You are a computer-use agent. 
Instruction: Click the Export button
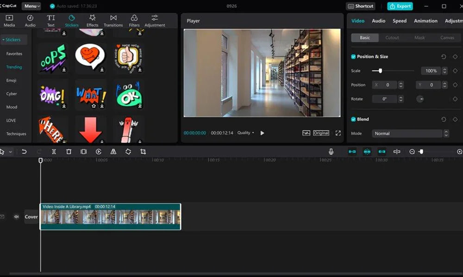pos(400,6)
